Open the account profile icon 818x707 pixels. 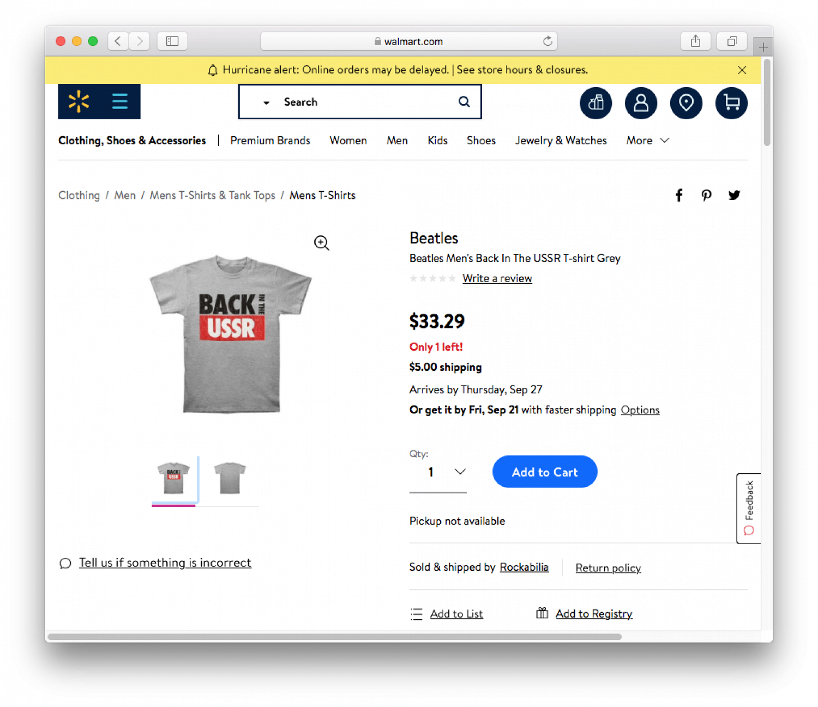pos(641,103)
